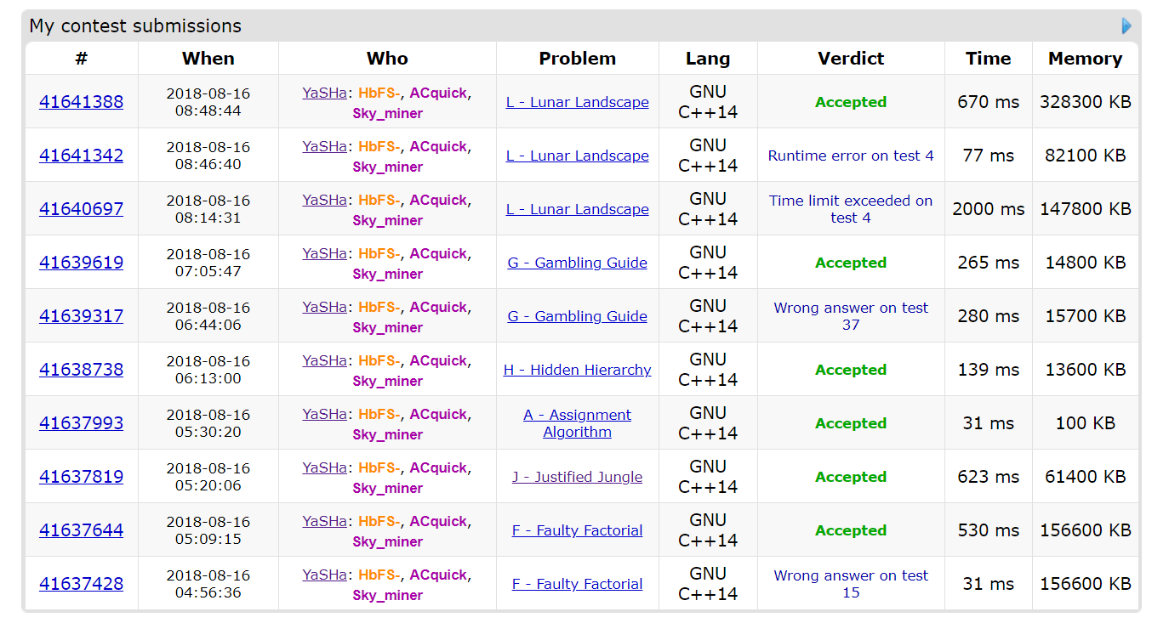Click Runtime error on test 4 verdict
The width and height of the screenshot is (1152, 623).
tap(851, 156)
